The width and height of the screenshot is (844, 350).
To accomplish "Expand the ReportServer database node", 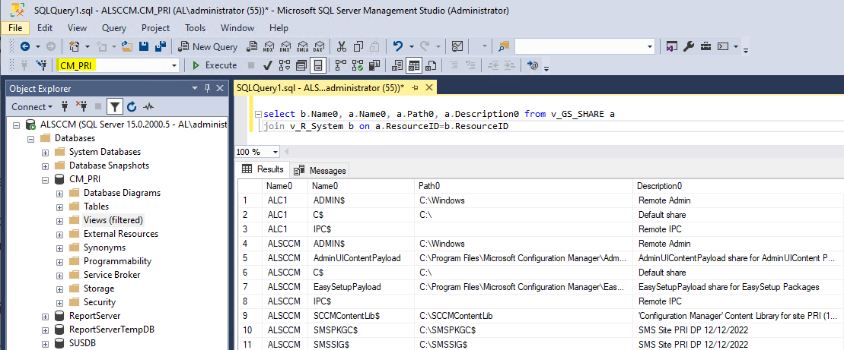I will (x=45, y=316).
